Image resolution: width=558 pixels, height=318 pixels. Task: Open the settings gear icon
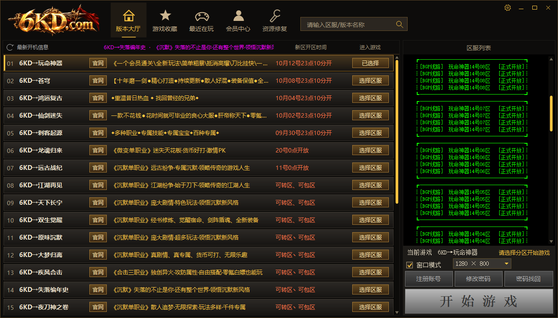pyautogui.click(x=507, y=7)
